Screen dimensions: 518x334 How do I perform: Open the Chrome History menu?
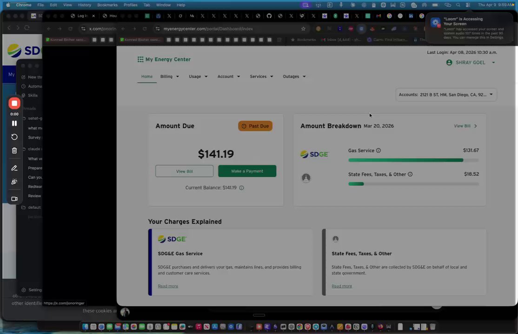85,5
